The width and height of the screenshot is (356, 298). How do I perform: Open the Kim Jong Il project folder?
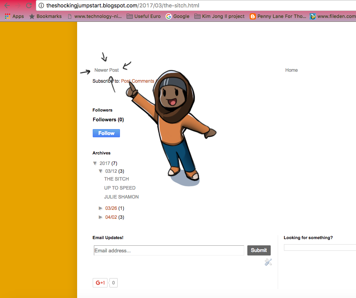tap(220, 16)
